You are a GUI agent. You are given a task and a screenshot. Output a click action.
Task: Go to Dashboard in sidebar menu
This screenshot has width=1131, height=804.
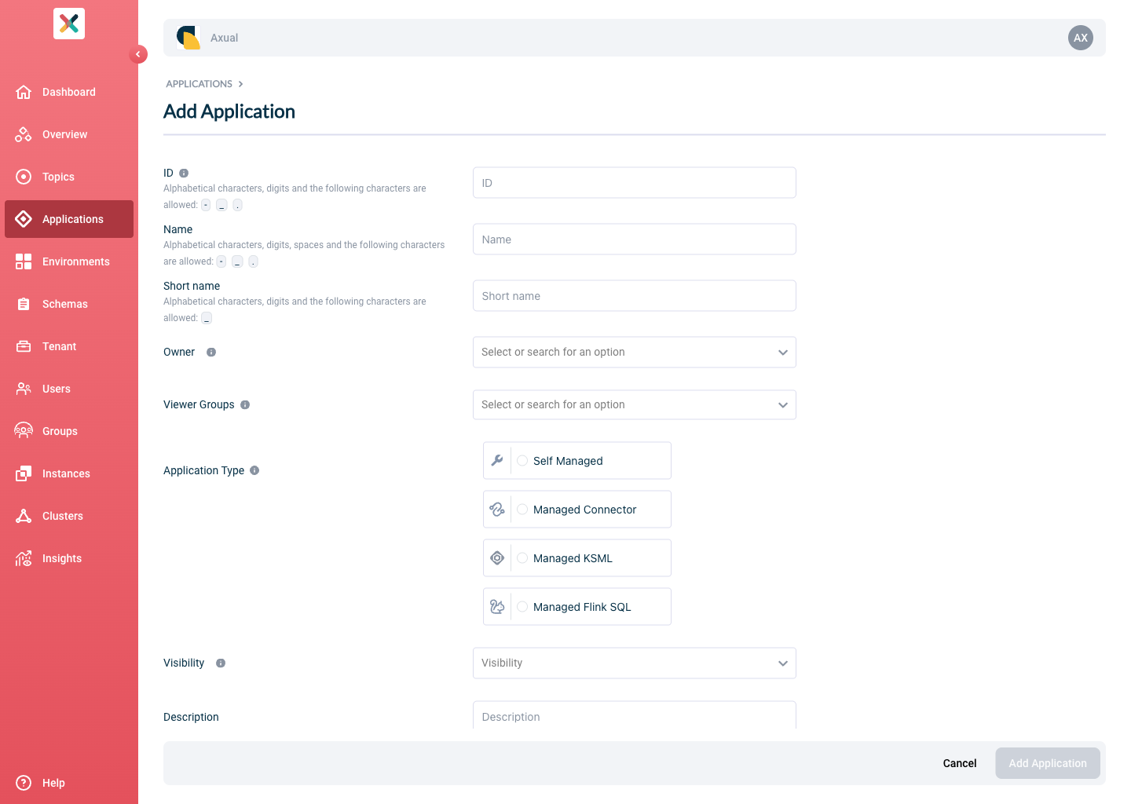69,92
